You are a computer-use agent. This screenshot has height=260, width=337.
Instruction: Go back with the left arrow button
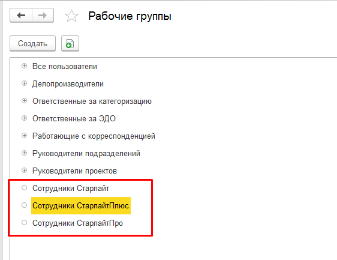[21, 15]
